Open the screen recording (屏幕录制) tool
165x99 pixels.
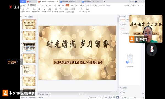point(87,10)
